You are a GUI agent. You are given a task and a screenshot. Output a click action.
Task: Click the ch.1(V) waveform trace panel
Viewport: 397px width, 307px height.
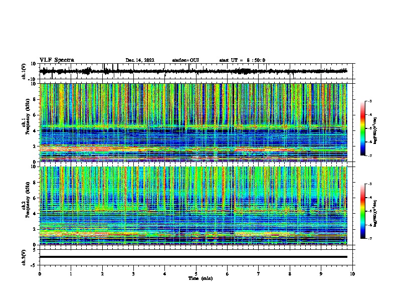point(195,71)
